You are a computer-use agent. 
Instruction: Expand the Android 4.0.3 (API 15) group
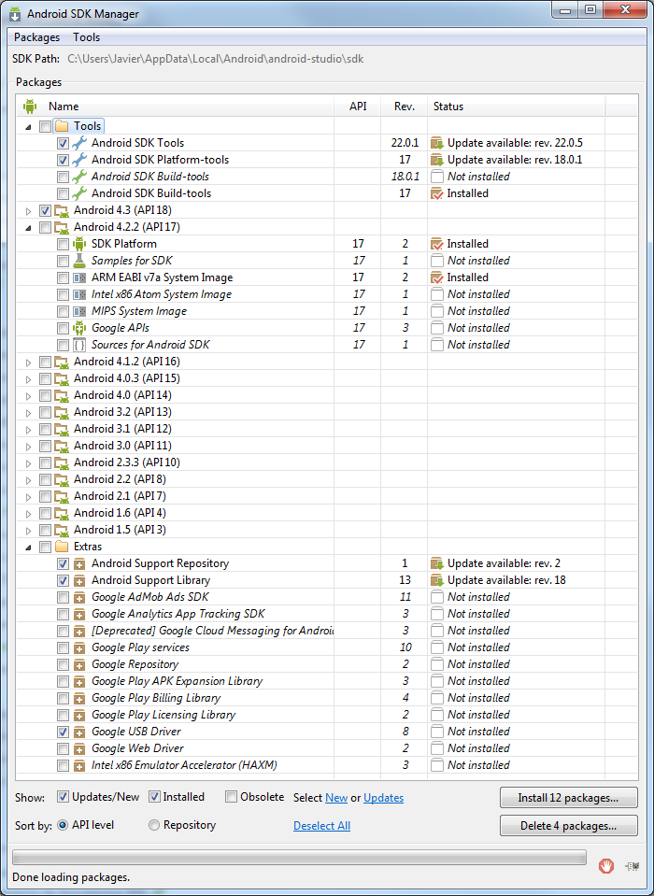tap(29, 378)
